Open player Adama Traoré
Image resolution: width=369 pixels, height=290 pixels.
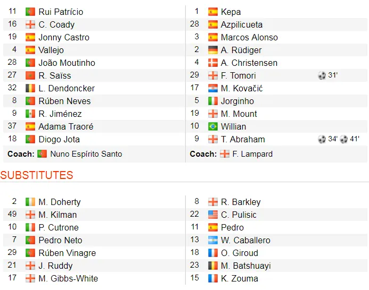point(65,126)
